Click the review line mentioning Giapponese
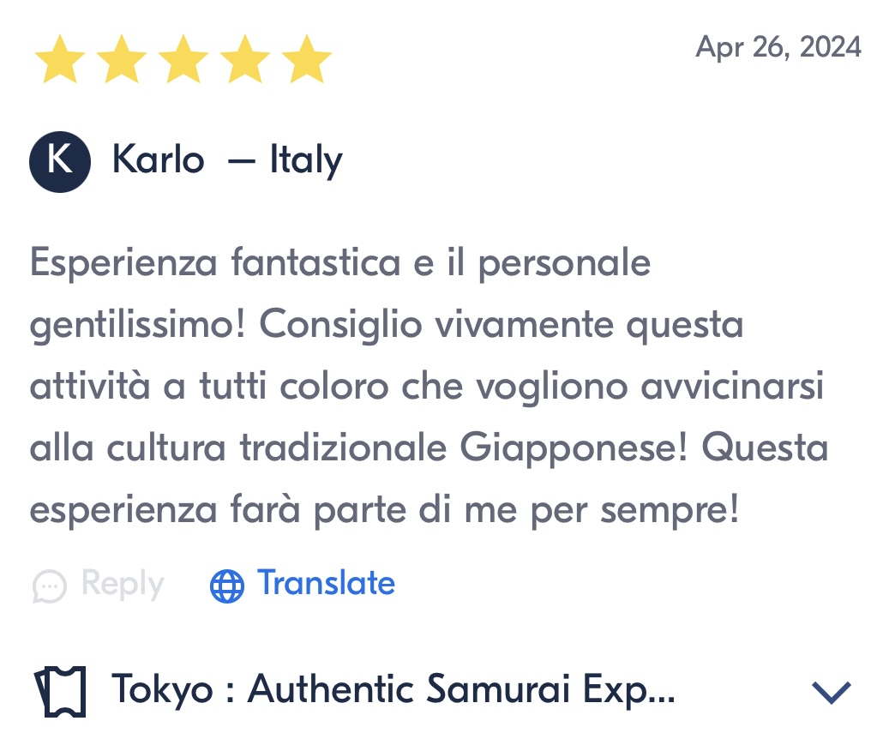Screen dimensions: 895x745 tap(429, 448)
